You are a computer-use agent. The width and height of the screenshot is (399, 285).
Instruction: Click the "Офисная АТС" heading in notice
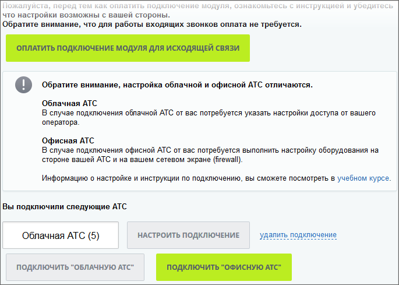pyautogui.click(x=68, y=140)
